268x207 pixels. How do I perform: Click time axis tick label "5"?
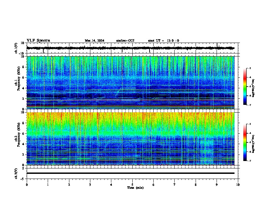[132, 185]
